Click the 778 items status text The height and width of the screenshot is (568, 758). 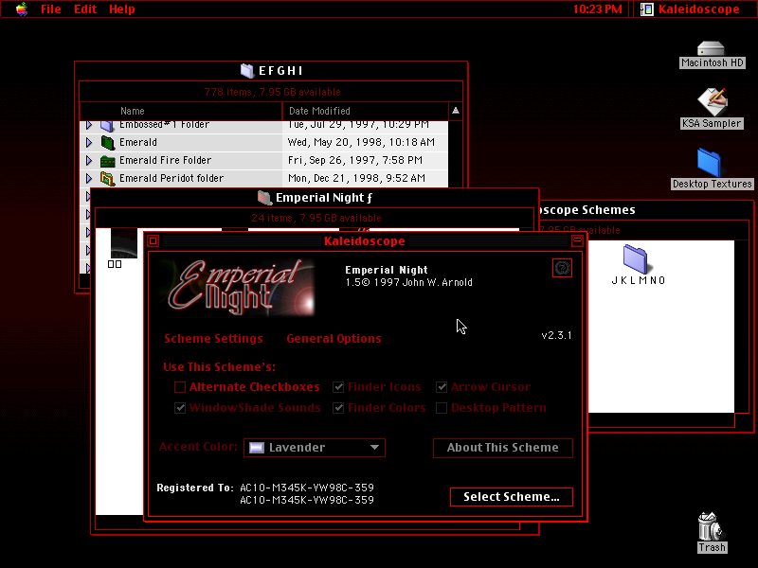[272, 92]
